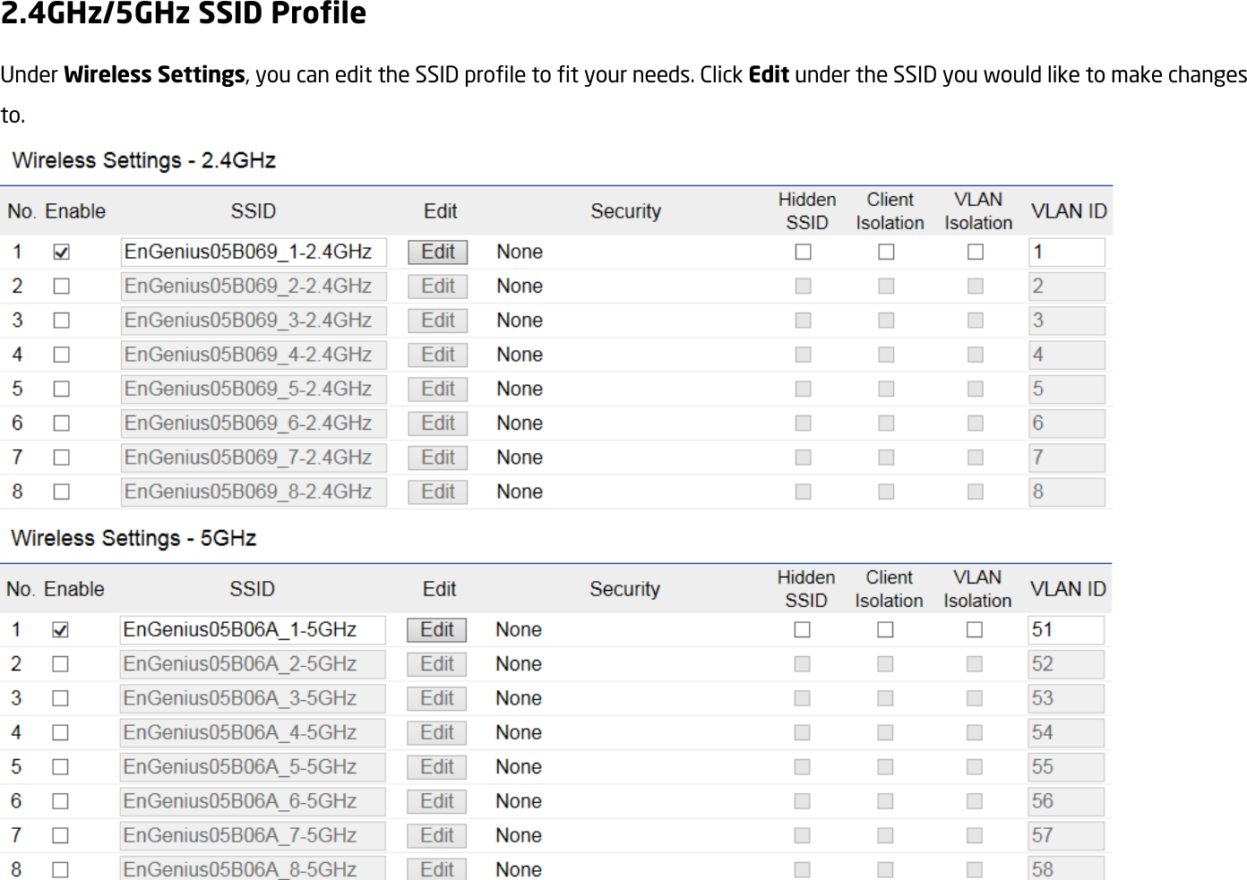Click Edit for EnGenius05B06A_7-5GHz

[437, 835]
